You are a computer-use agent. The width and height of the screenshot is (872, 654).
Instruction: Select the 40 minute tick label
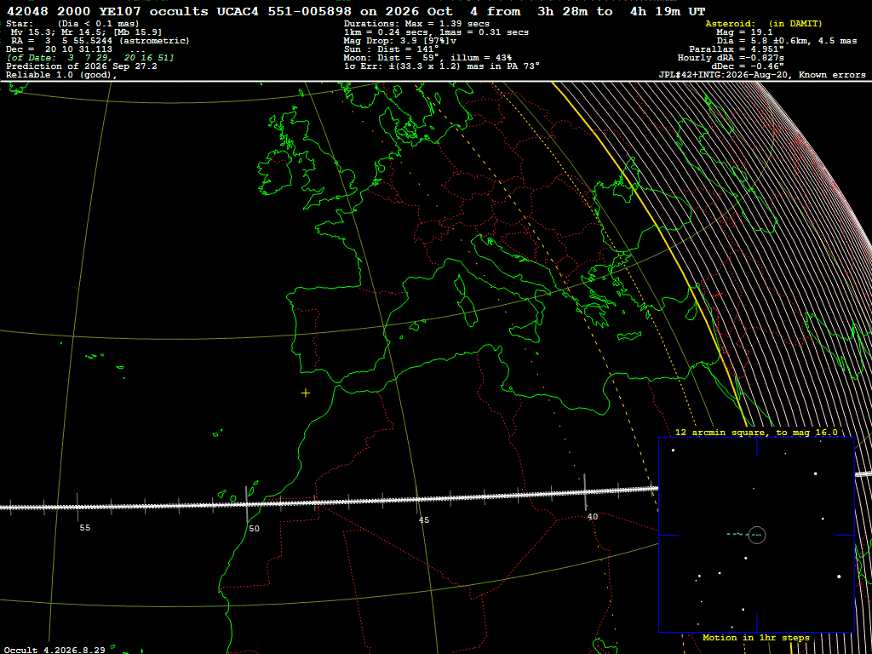(x=593, y=517)
